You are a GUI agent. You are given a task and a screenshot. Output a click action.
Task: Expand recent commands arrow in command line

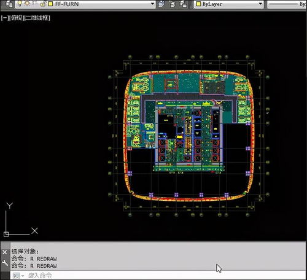[x=23, y=276]
